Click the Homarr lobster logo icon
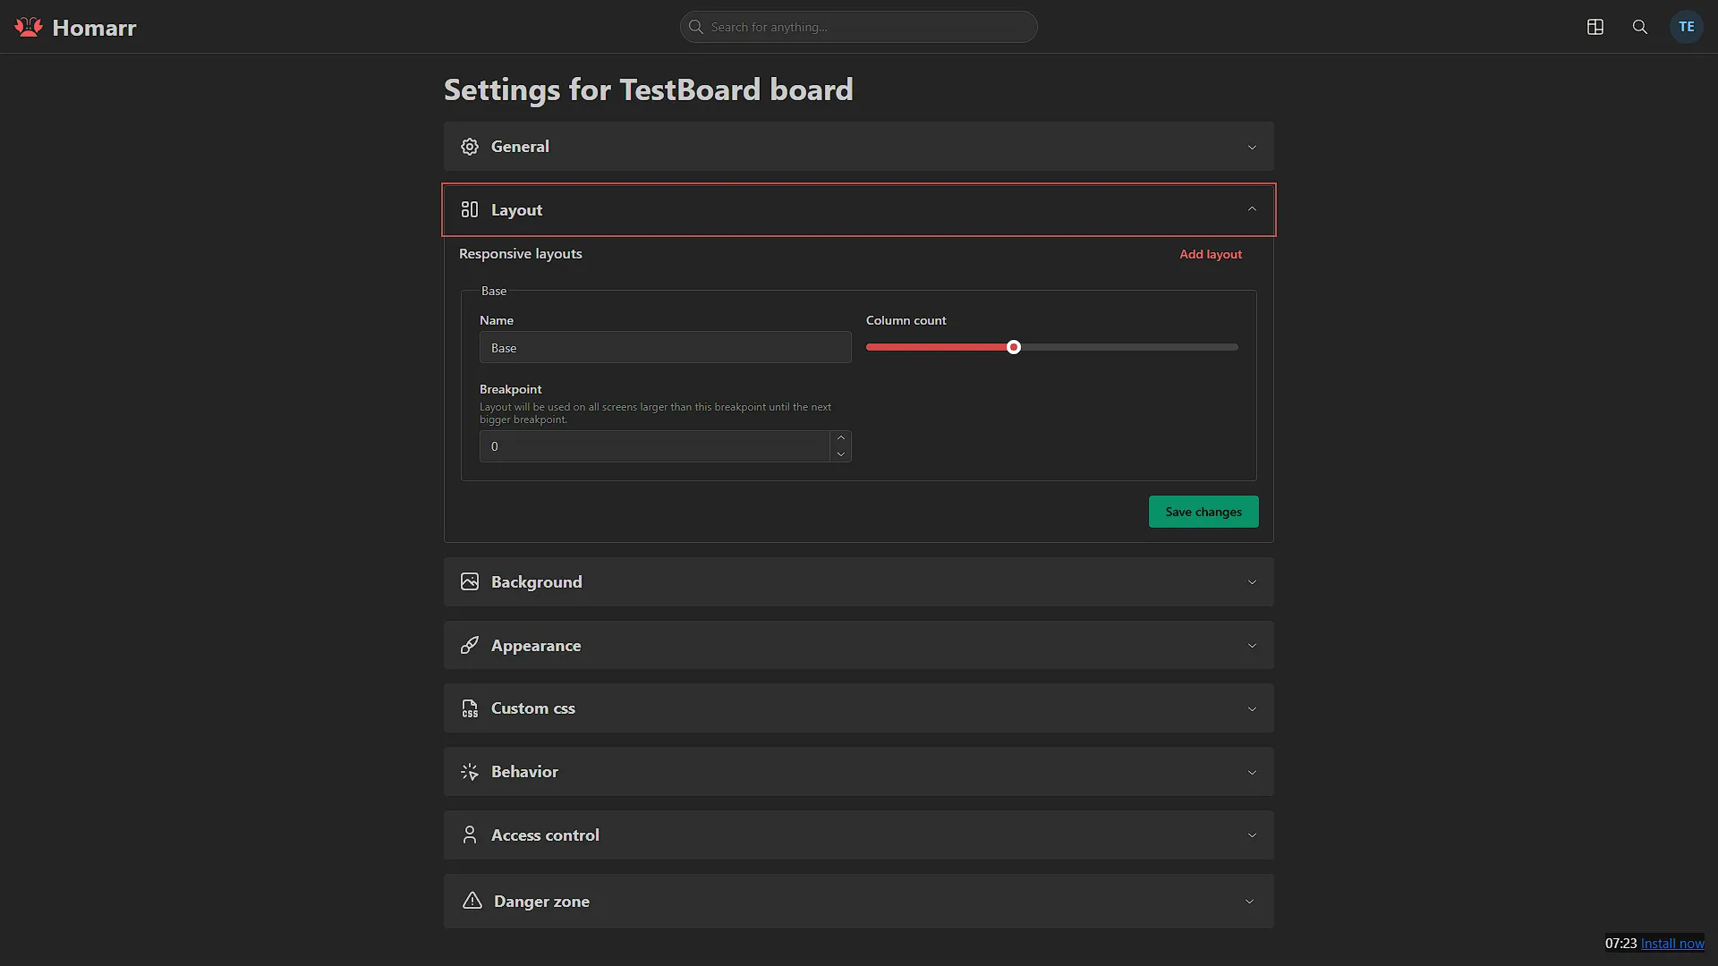1718x966 pixels. click(29, 27)
